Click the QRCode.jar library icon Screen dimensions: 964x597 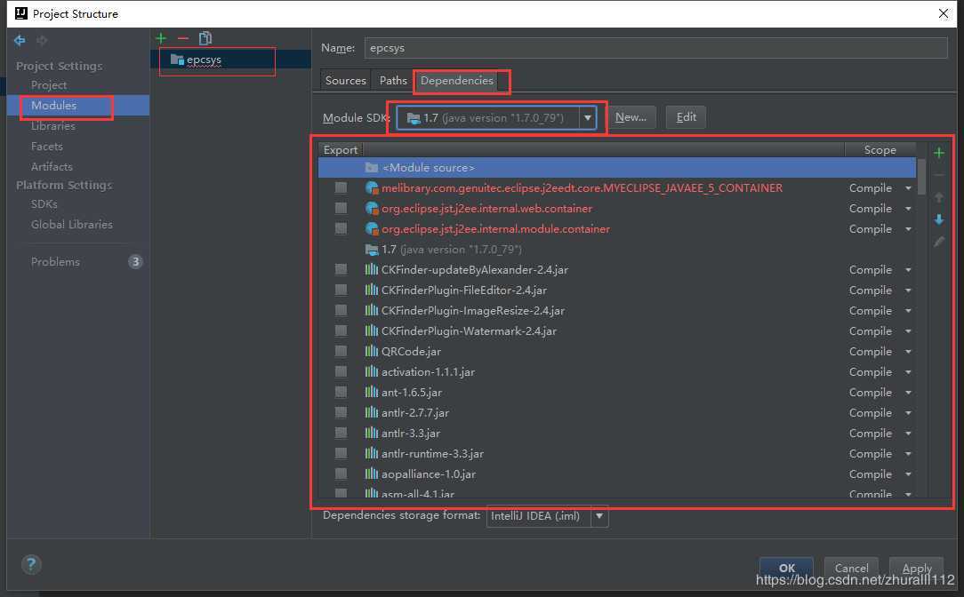click(x=372, y=351)
